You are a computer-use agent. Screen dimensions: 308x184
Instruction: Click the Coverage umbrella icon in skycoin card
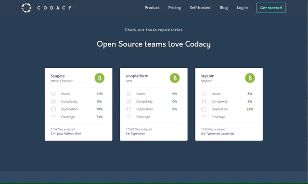click(x=204, y=117)
